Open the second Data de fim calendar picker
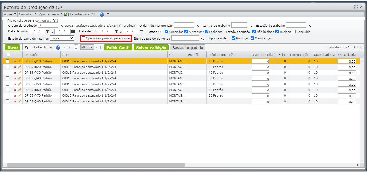Image resolution: width=367 pixels, height=172 pixels. coord(141,32)
